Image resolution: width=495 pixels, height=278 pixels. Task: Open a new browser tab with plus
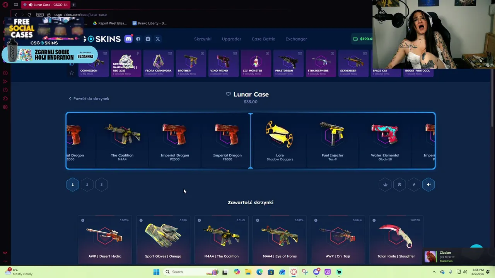[x=73, y=5]
